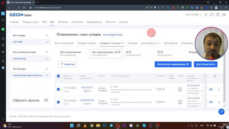
Task: Select the Все отправления date card
Action: click(x=74, y=54)
